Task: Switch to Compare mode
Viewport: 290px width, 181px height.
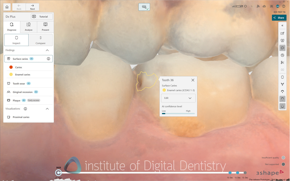Action: pos(40,40)
